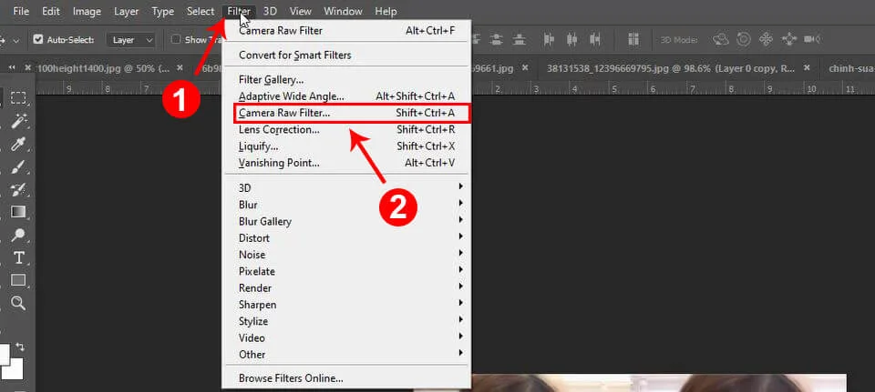Select the History Brush tool
The image size is (875, 392).
coord(18,189)
